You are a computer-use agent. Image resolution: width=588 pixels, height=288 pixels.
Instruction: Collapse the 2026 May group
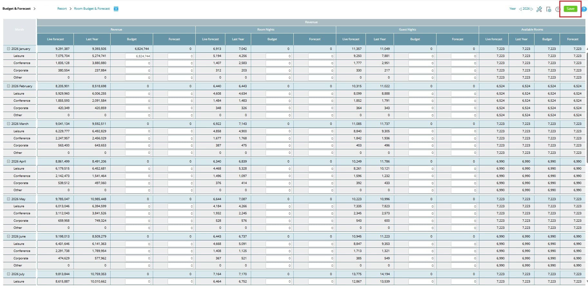[x=9, y=199]
